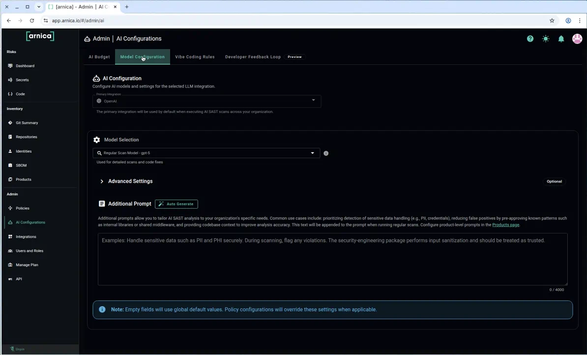Open the notifications bell

coord(561,38)
